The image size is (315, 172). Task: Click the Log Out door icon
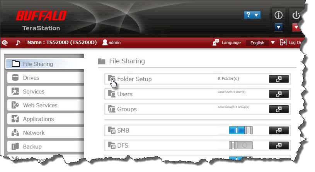pyautogui.click(x=283, y=42)
